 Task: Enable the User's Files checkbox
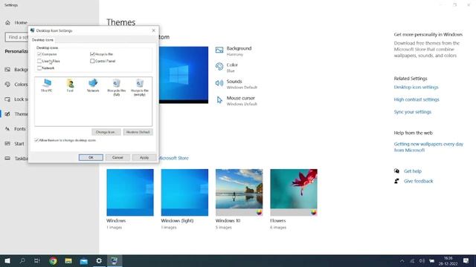(x=39, y=61)
